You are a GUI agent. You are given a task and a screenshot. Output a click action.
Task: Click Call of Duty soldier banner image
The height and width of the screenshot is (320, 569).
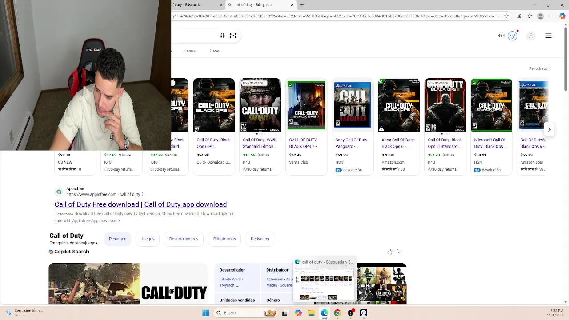(x=95, y=284)
